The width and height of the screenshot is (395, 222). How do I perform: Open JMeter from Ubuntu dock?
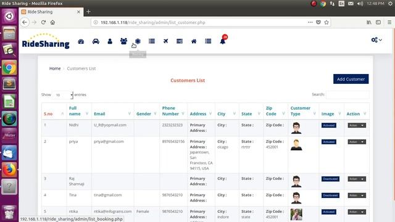pyautogui.click(x=9, y=136)
